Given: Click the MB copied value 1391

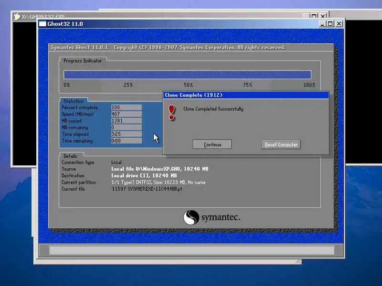Looking at the screenshot, I should tap(127, 121).
